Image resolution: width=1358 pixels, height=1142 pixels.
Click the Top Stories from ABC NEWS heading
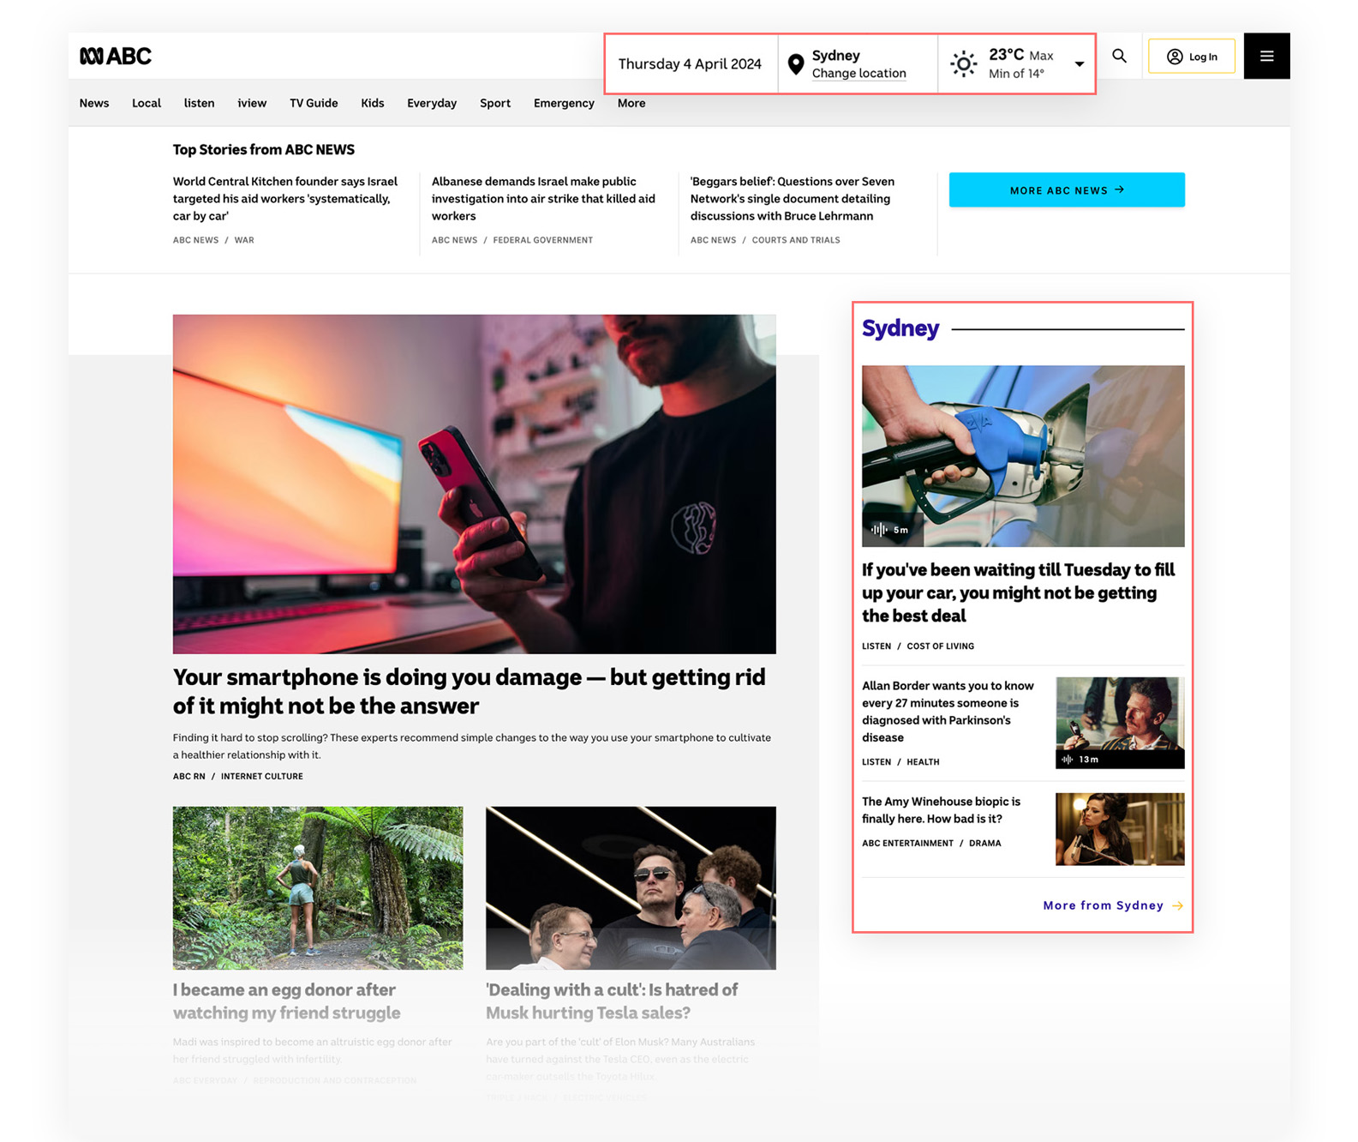click(264, 150)
